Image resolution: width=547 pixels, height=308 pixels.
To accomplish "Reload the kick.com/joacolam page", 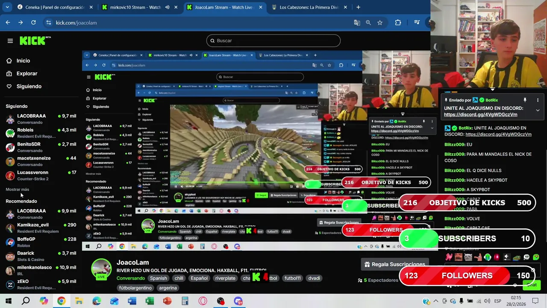I will coord(33,23).
